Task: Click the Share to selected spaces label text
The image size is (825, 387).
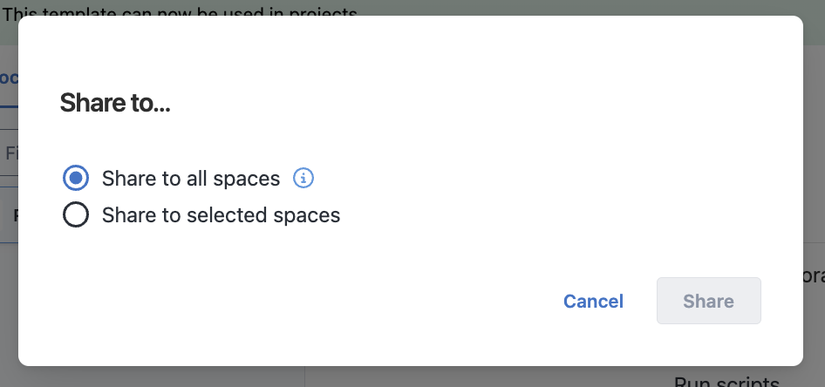Action: pos(221,215)
